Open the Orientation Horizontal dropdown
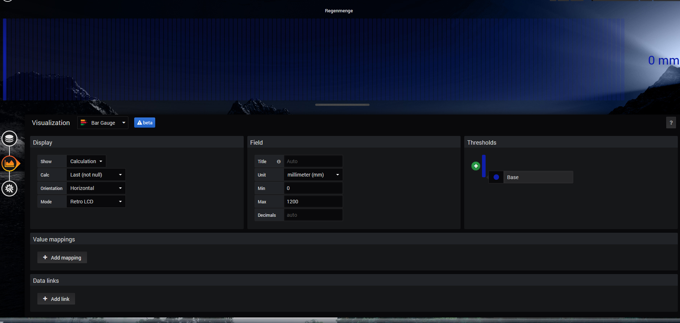Image resolution: width=680 pixels, height=323 pixels. tap(96, 188)
